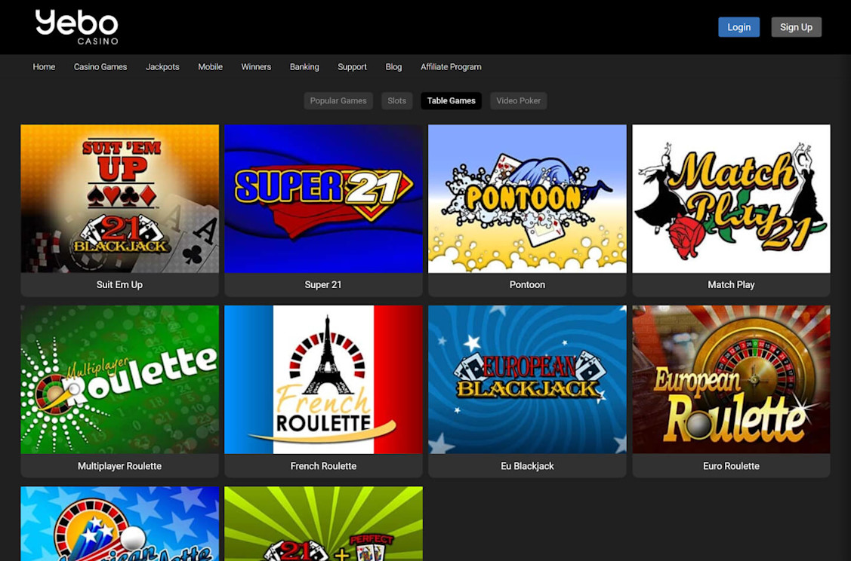Open the Winners page
Viewport: 851px width, 561px height.
pos(256,66)
